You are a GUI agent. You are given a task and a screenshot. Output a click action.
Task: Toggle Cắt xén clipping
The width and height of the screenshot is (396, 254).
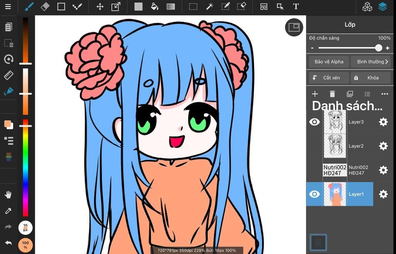(x=329, y=78)
